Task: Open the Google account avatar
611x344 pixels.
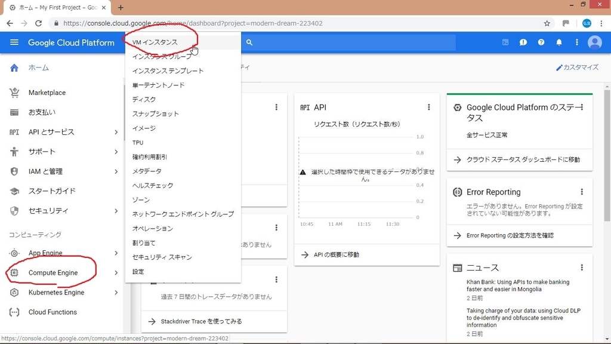Action: tap(594, 42)
